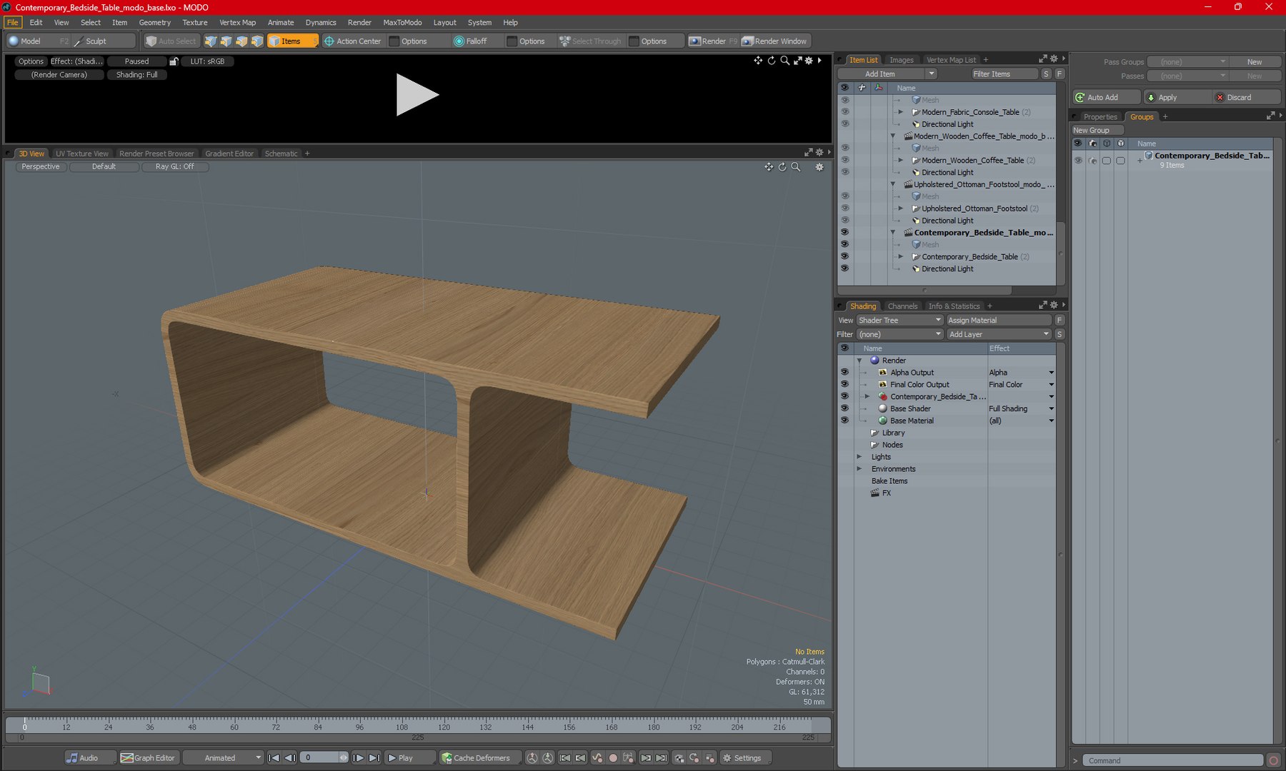The image size is (1286, 771).
Task: Open 3D viewport gear settings
Action: [819, 166]
